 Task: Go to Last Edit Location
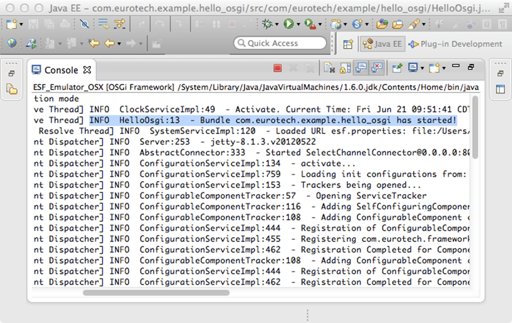tap(94, 43)
